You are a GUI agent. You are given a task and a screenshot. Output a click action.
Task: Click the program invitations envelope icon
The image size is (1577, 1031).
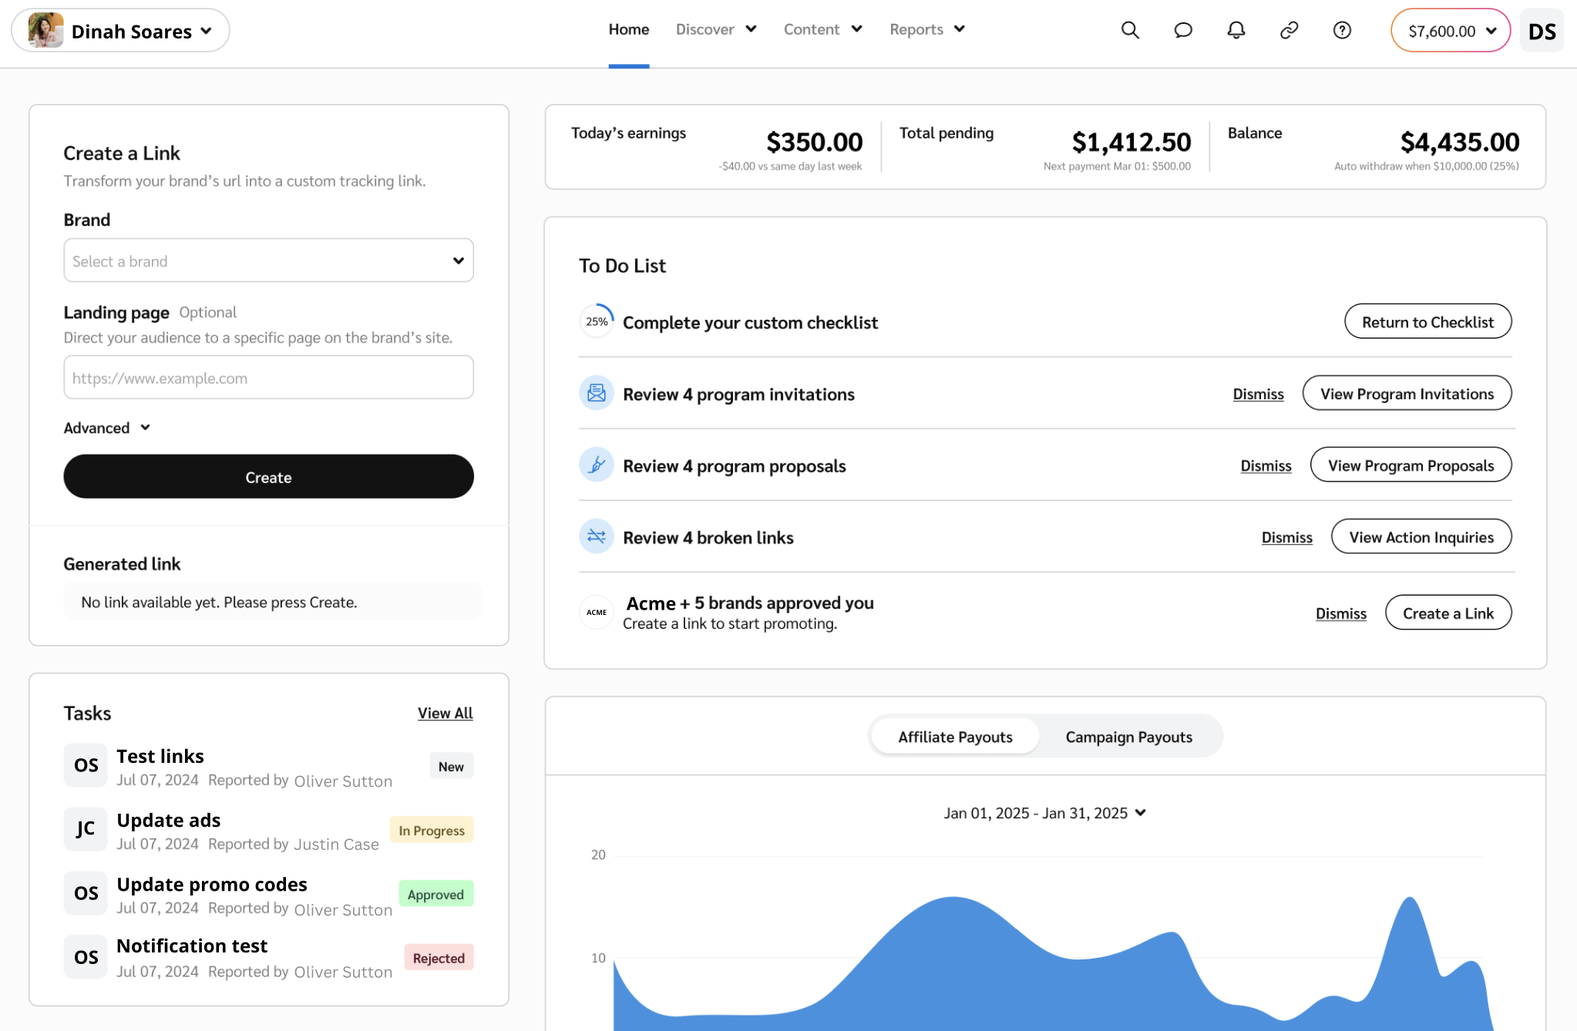click(x=596, y=394)
